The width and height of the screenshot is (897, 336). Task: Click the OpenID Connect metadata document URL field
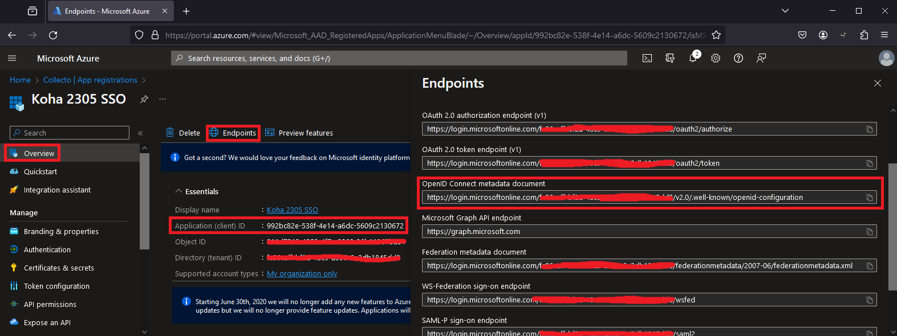pos(650,198)
